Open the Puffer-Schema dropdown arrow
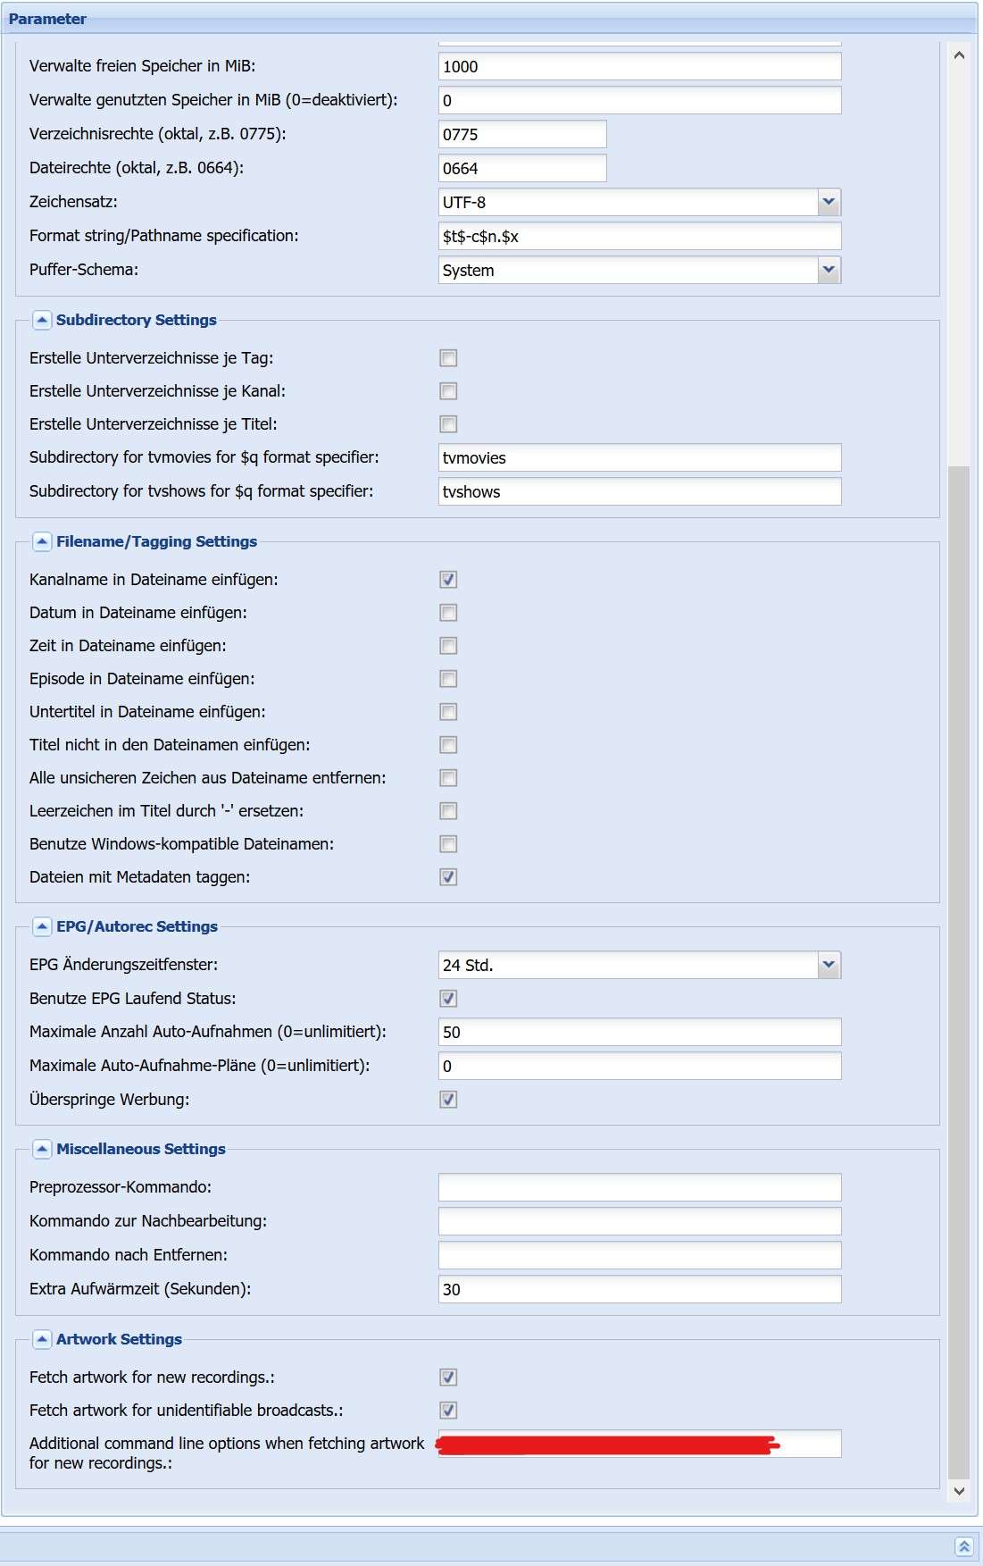This screenshot has width=983, height=1566. pos(829,270)
